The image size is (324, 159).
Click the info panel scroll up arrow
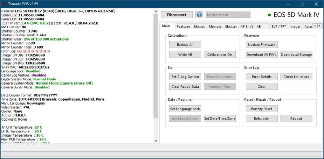[156, 12]
